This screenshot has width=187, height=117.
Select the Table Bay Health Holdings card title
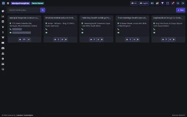[x=96, y=18]
